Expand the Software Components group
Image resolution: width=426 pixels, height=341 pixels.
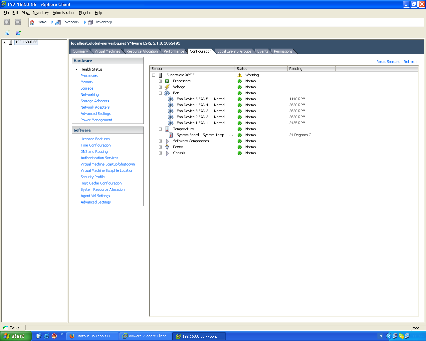point(160,141)
